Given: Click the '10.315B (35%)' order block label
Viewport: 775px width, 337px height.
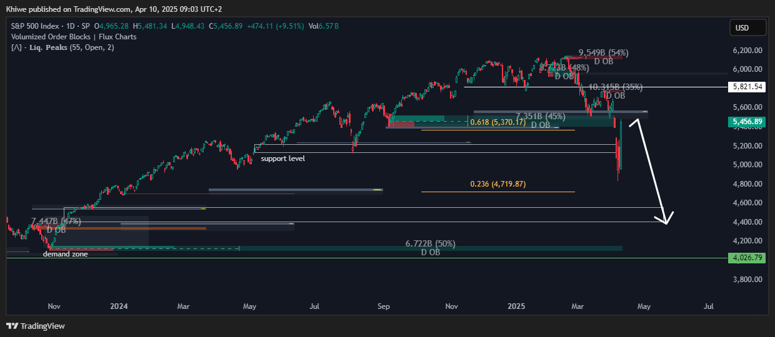Looking at the screenshot, I should pos(615,87).
